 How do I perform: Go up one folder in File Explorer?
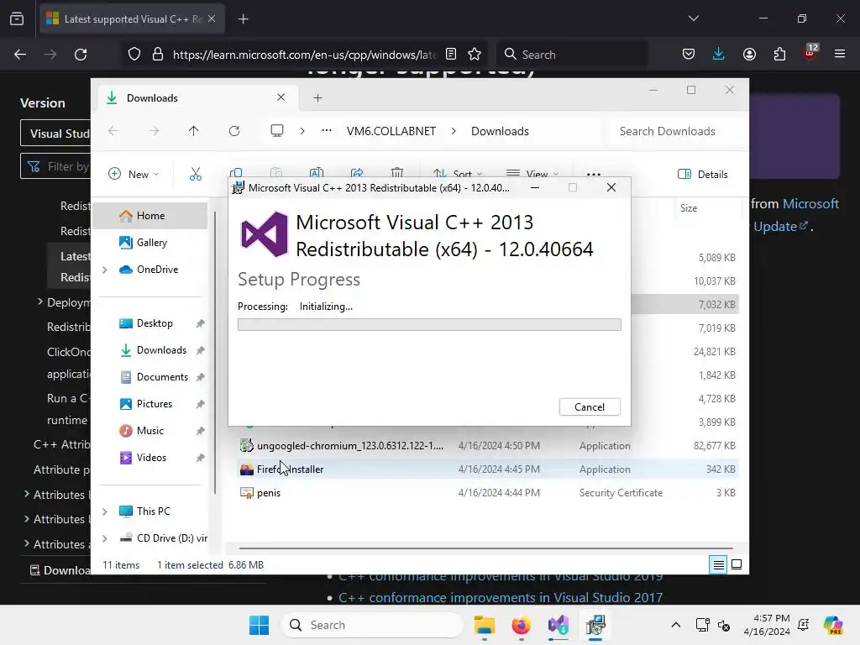pyautogui.click(x=194, y=131)
